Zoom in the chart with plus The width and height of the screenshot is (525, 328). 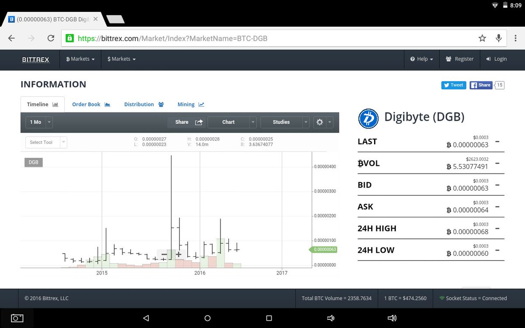tap(178, 254)
